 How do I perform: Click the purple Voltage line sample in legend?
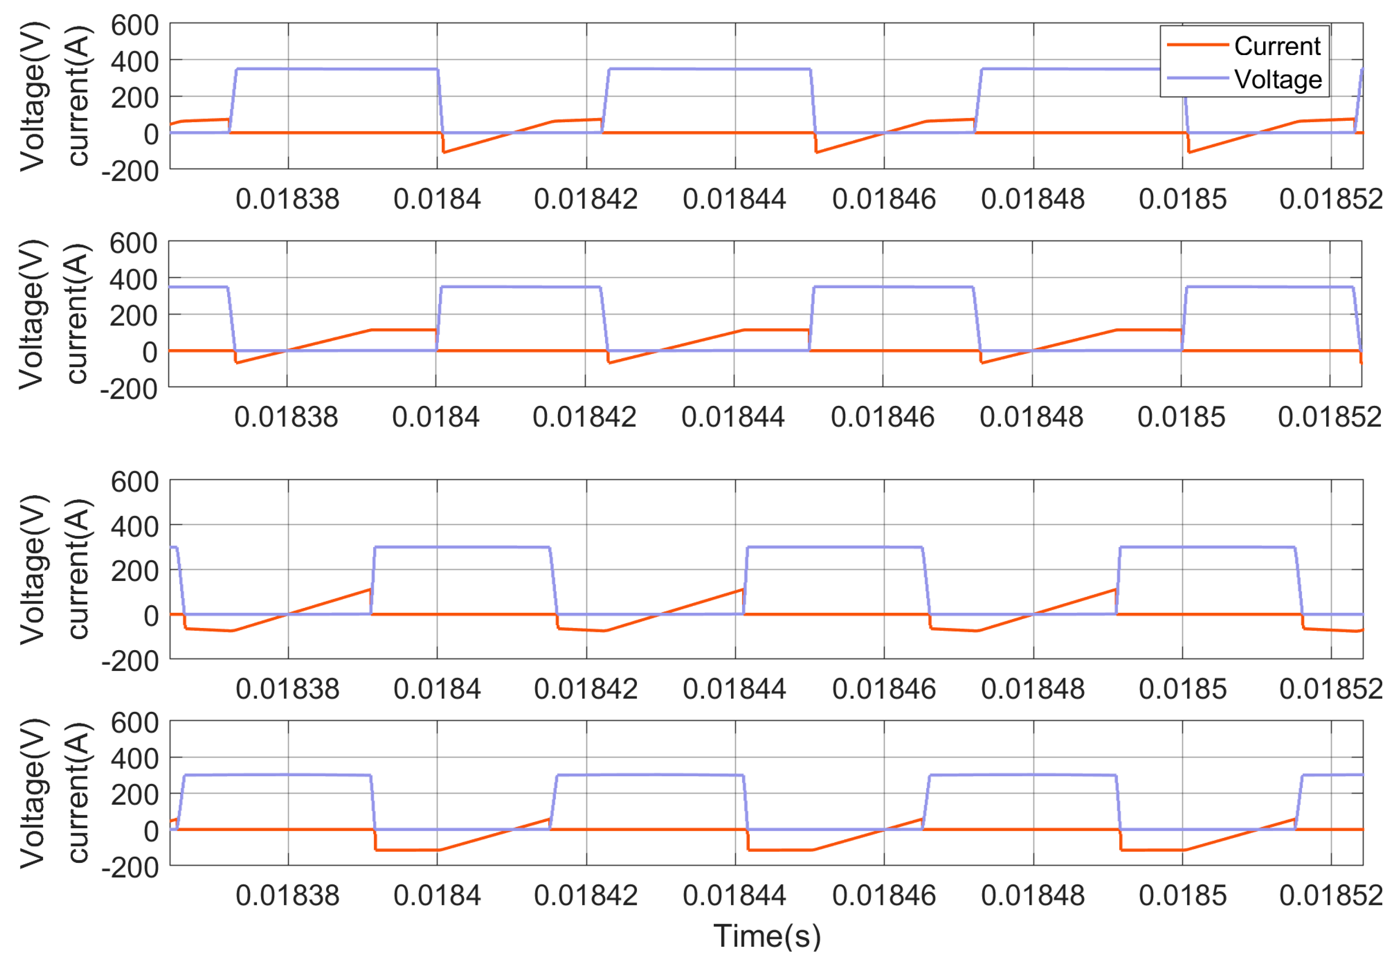click(1197, 78)
